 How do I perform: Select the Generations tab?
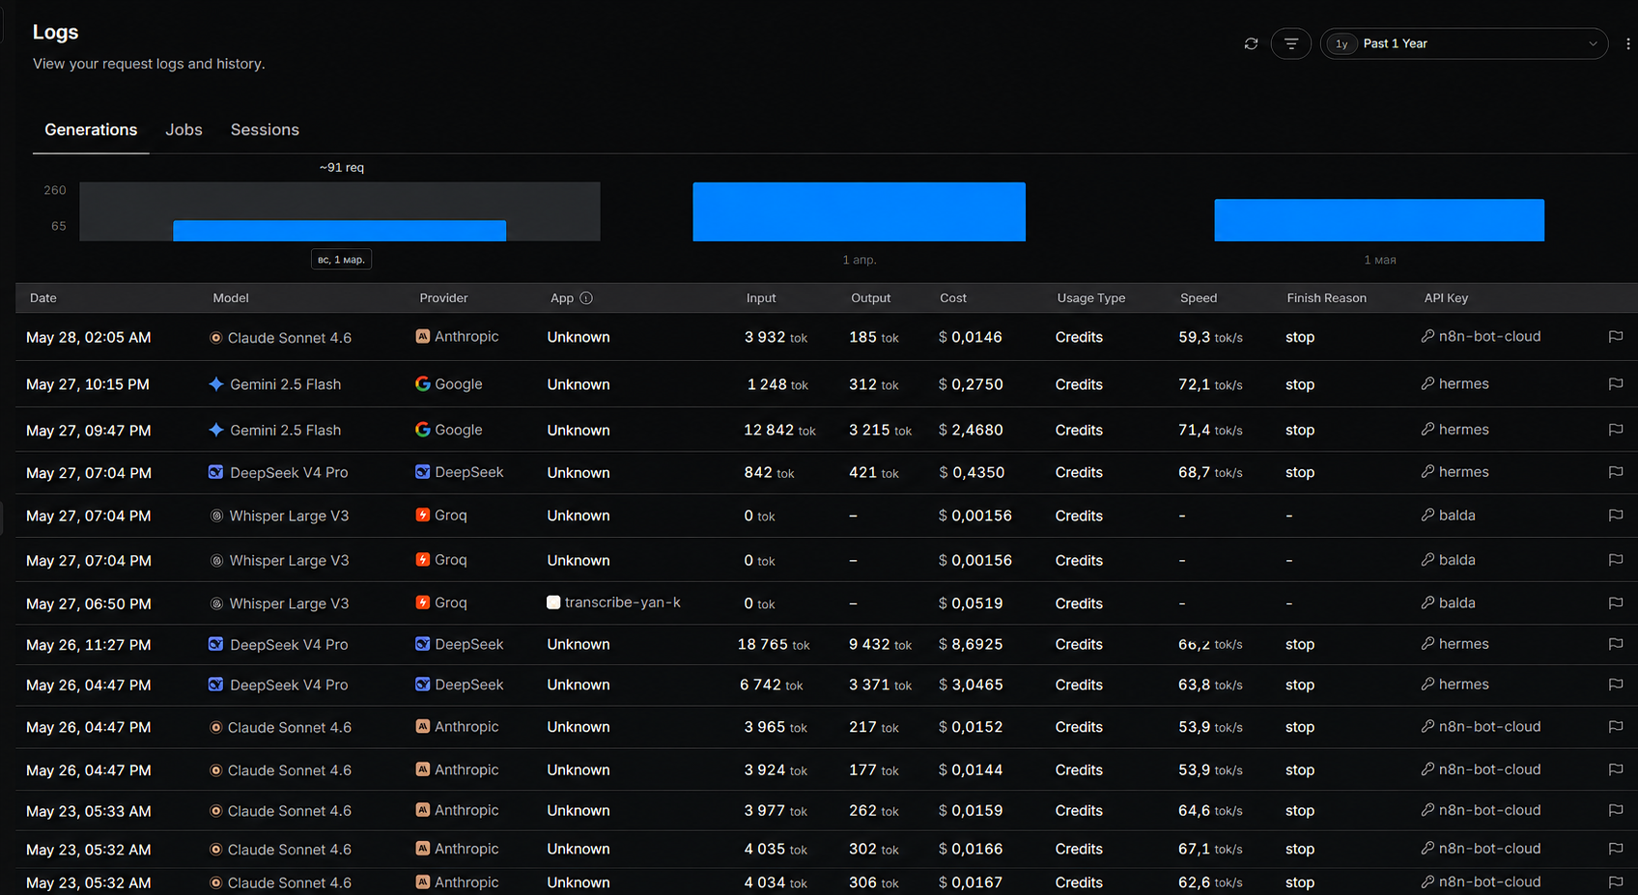[x=91, y=129]
